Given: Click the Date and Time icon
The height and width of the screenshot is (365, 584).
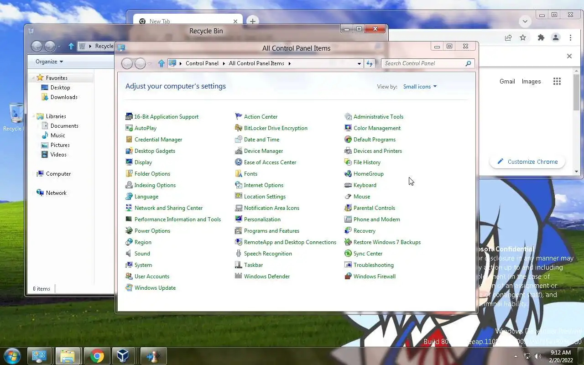Looking at the screenshot, I should [x=239, y=140].
